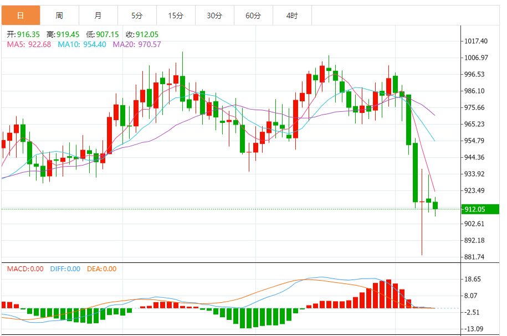Viewport: 507px width, 336px height.
Task: Click the 965.23 price axis label
Action: (474, 125)
